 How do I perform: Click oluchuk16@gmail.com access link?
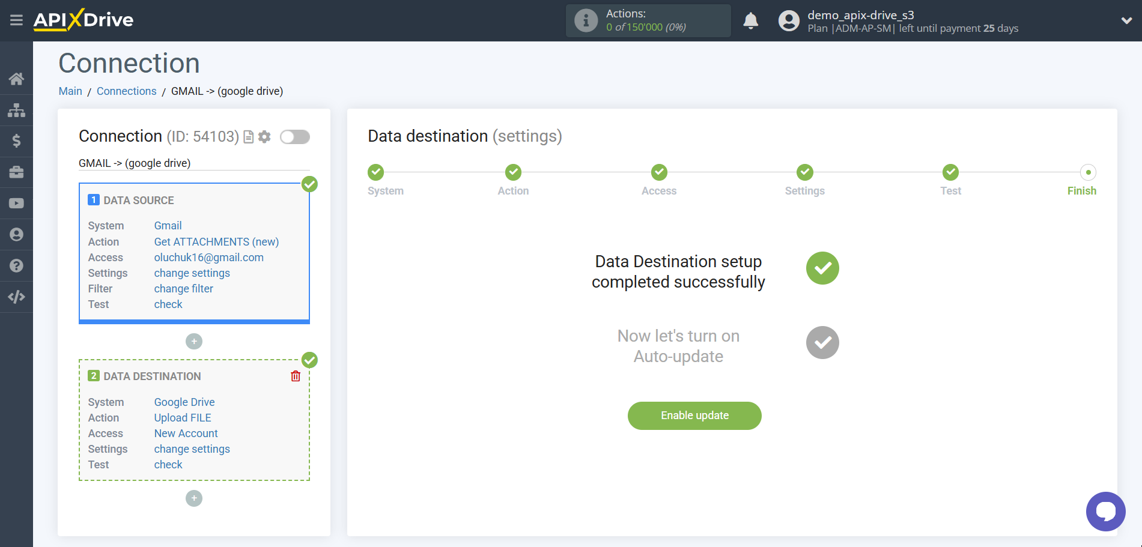click(x=208, y=258)
